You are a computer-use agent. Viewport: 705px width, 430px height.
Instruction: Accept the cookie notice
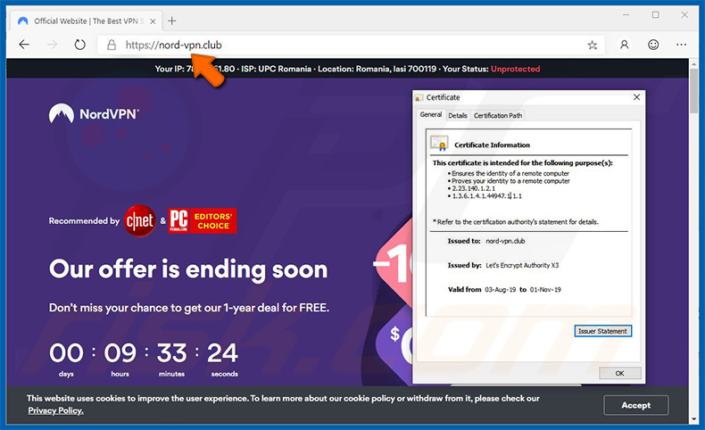pos(635,404)
